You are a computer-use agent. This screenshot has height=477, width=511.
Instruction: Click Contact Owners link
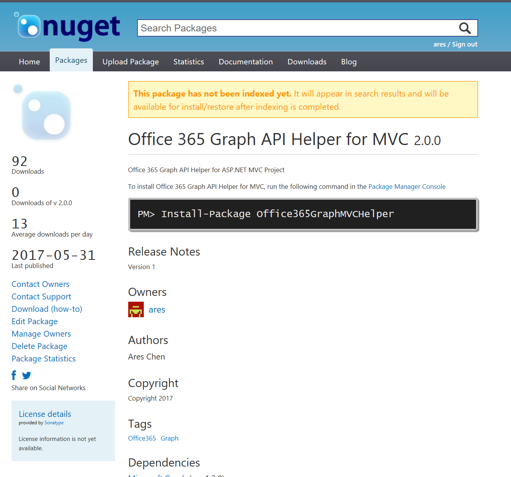pyautogui.click(x=40, y=284)
